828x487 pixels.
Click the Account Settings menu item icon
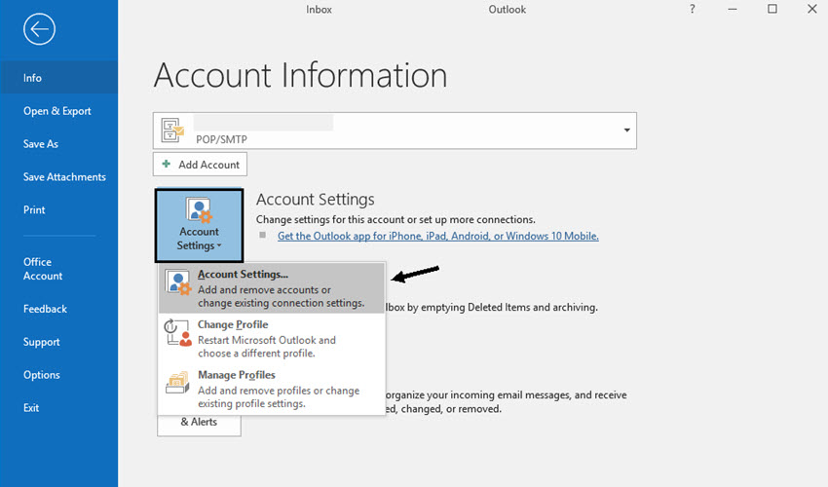pos(178,285)
